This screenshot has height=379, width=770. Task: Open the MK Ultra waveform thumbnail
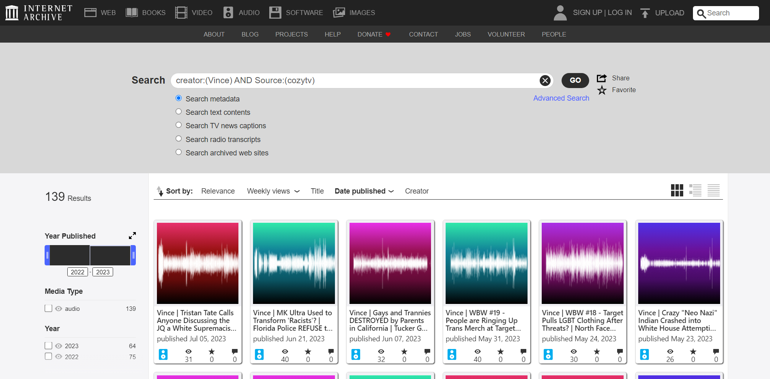coord(294,263)
